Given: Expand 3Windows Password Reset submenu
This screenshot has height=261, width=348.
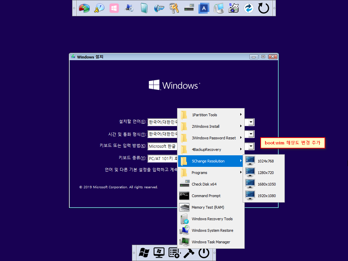Looking at the screenshot, I should [211, 138].
